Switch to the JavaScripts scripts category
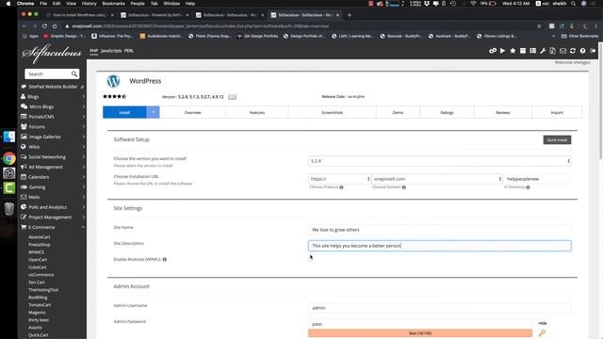Image resolution: width=603 pixels, height=339 pixels. 111,51
